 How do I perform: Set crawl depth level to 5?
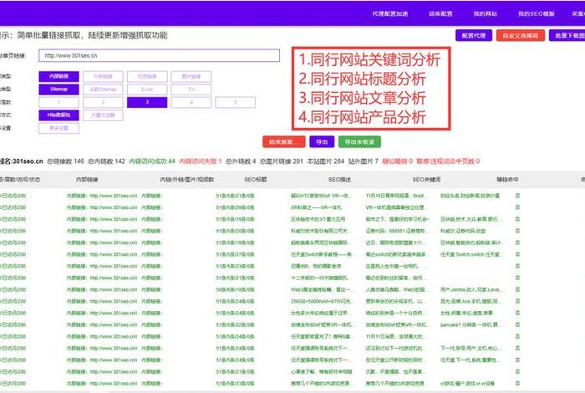(236, 102)
